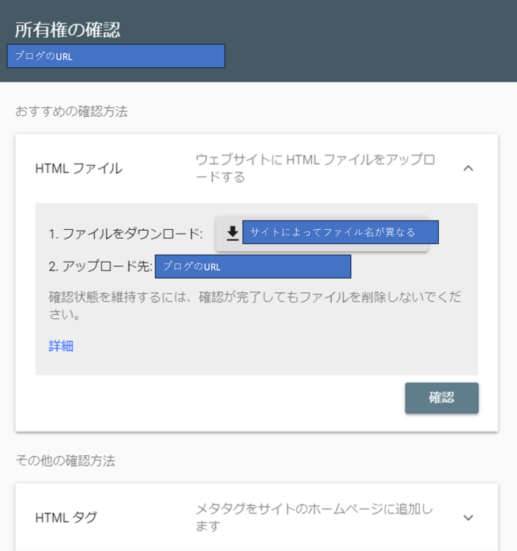Expand the HTML タグ section chevron
517x551 pixels.
(x=468, y=518)
